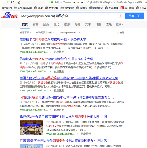This screenshot has width=147, height=148.
Task: Open result 网络安全保卫学院2016年招录公告
Action: pos(69,78)
